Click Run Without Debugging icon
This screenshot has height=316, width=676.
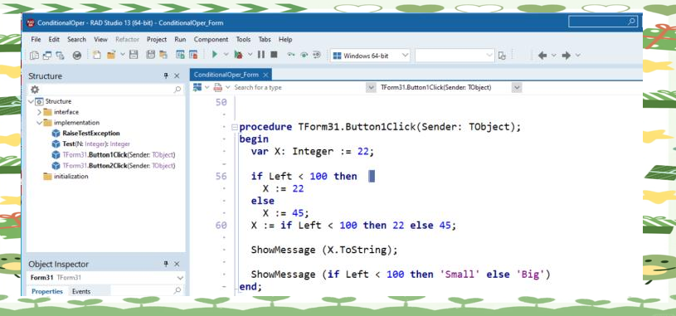(x=238, y=55)
